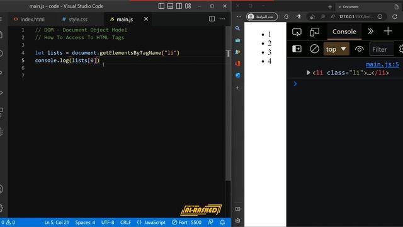The height and width of the screenshot is (227, 403).
Task: View site information icon in address bar
Action: [x=380, y=17]
